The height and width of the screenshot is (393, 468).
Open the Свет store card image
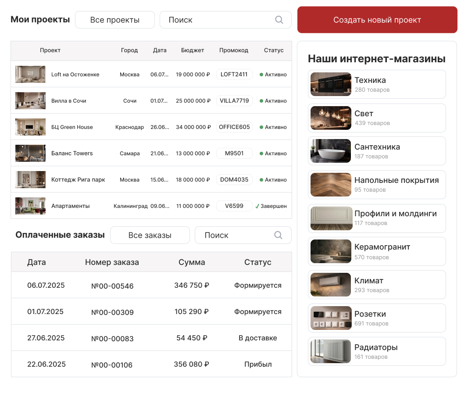[331, 118]
